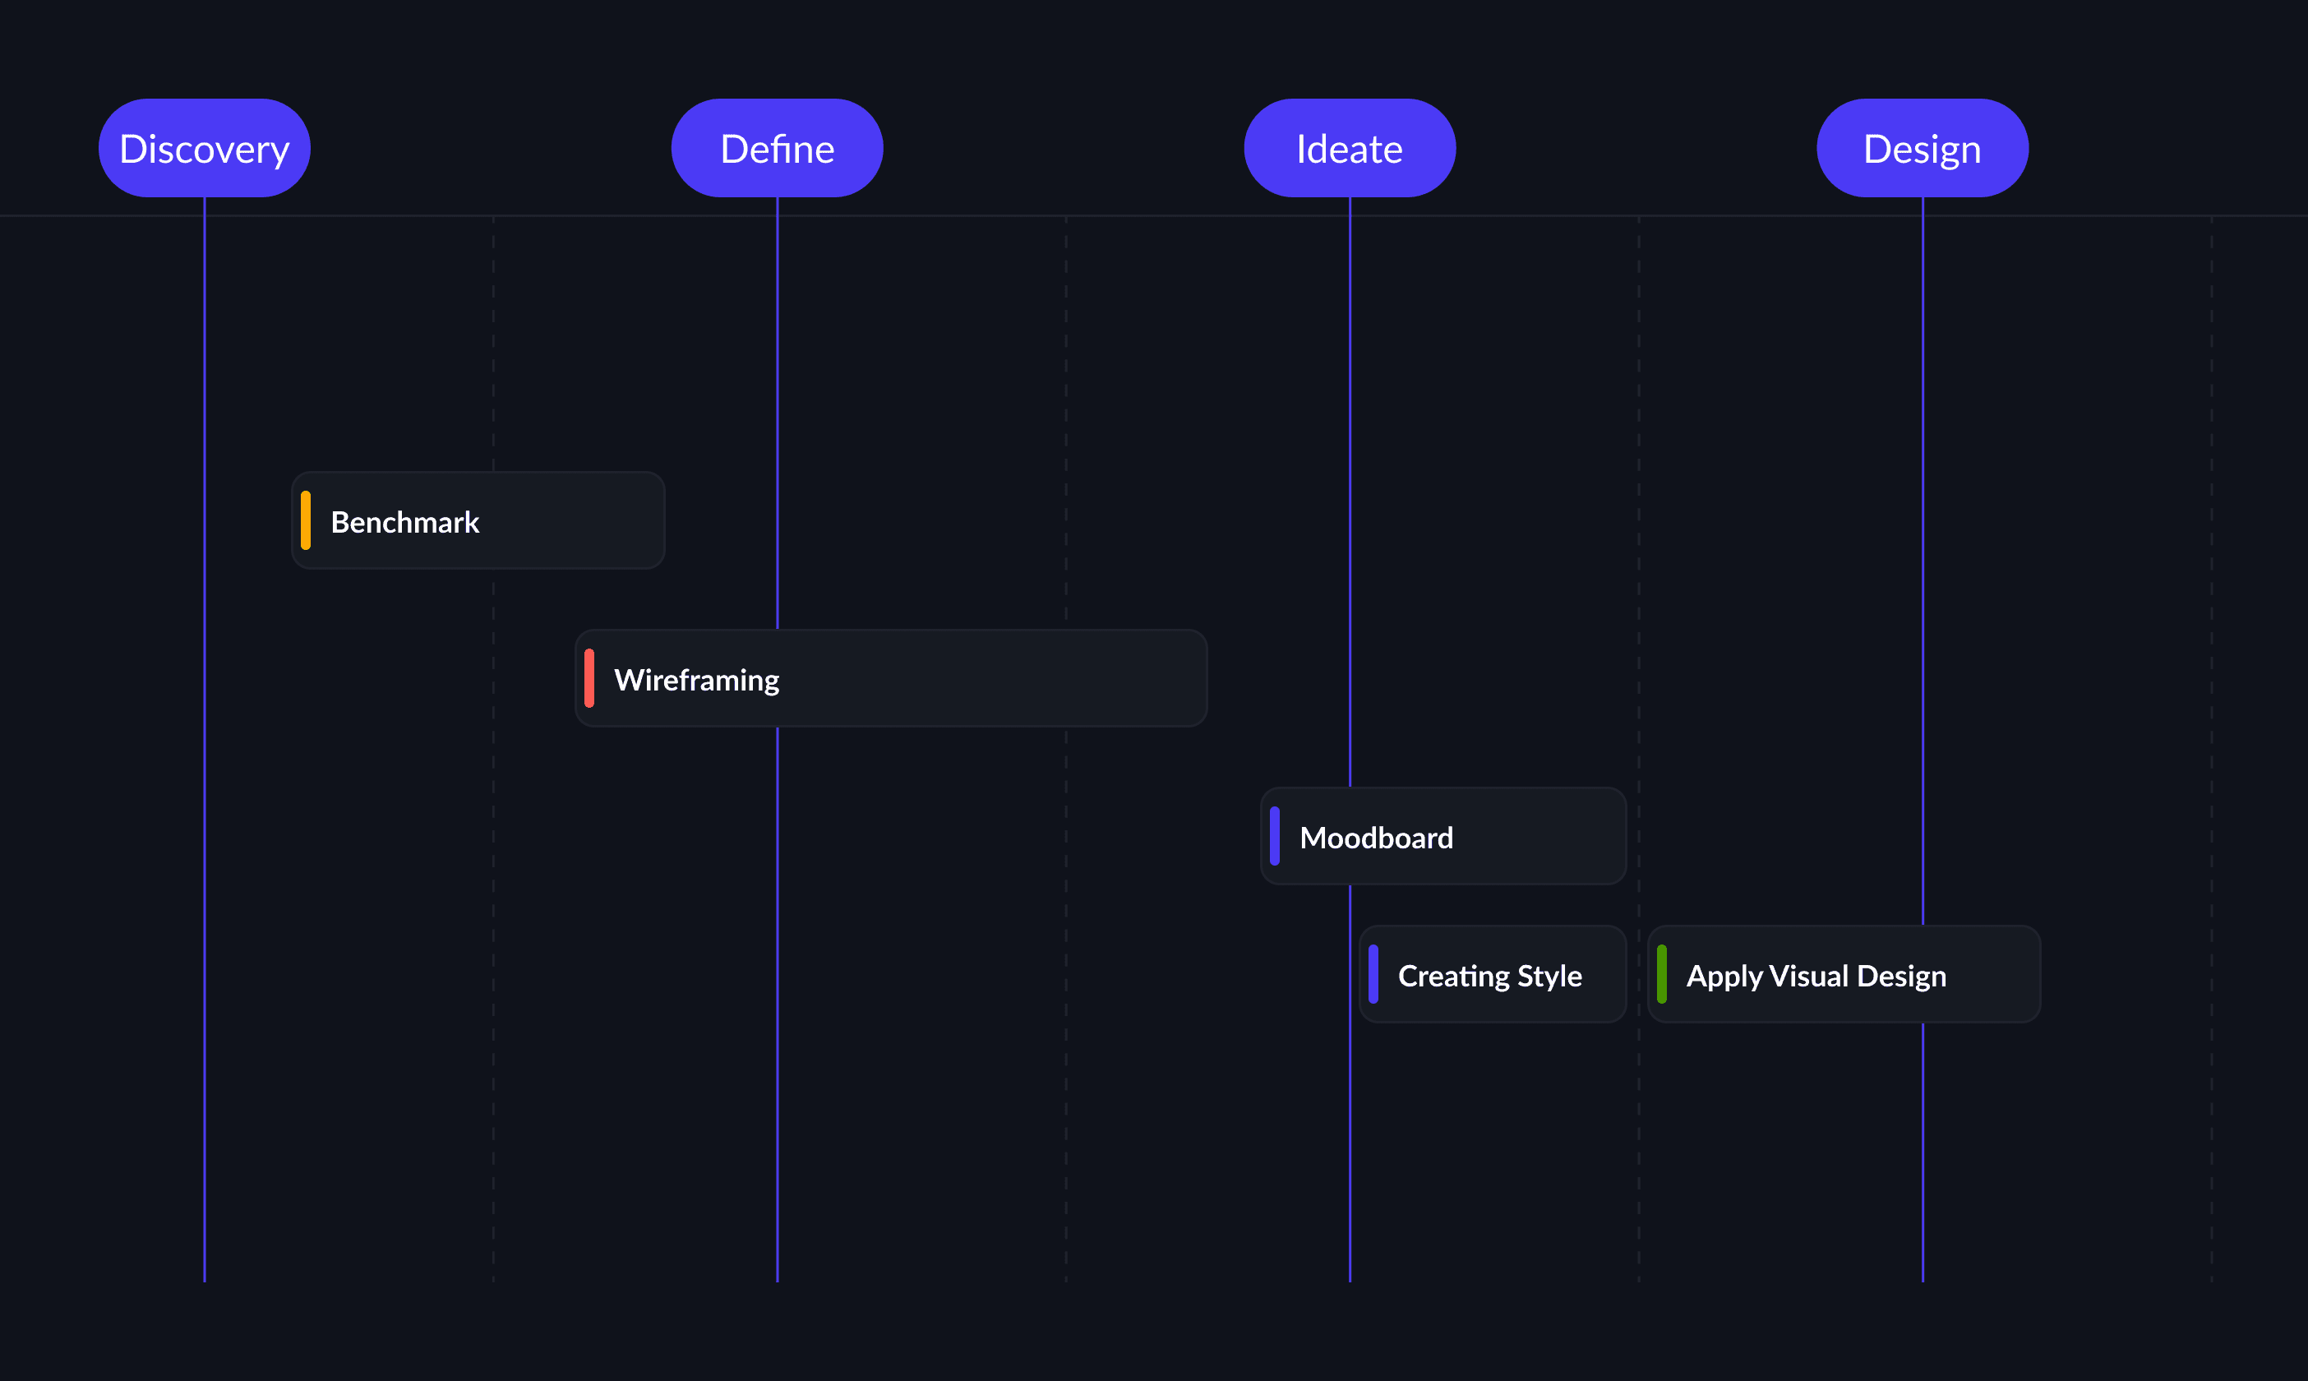Click the Creating Style label text
2308x1381 pixels.
point(1489,977)
